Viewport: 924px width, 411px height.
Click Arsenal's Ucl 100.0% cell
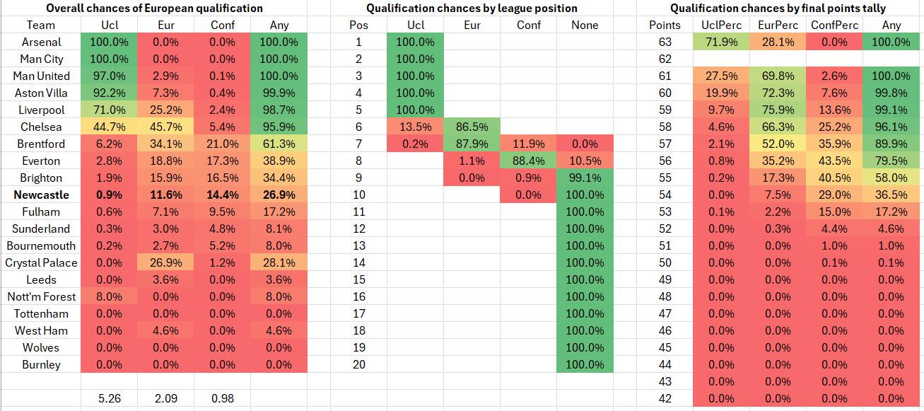[110, 42]
